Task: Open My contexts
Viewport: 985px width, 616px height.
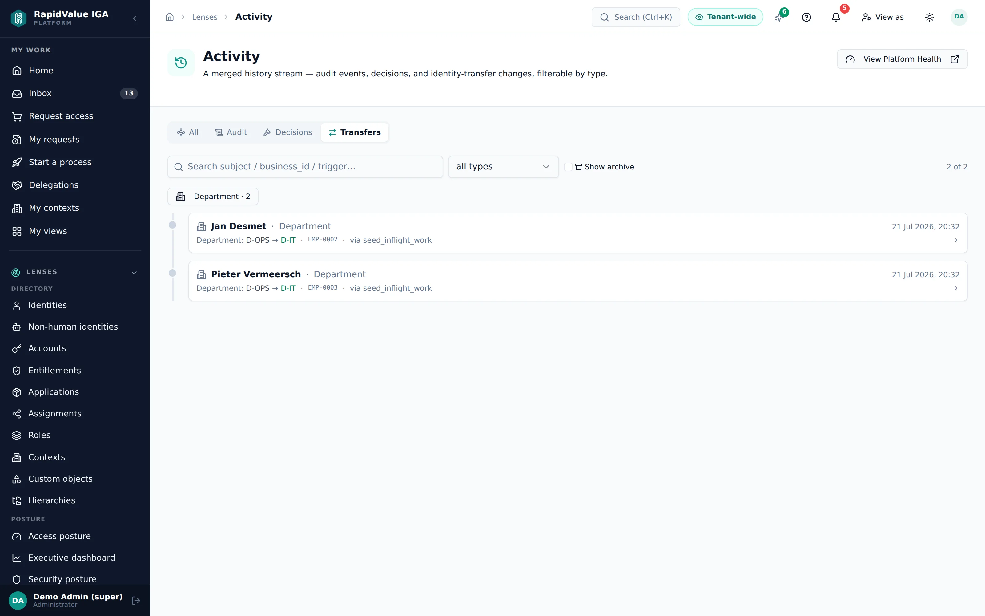Action: [x=75, y=208]
